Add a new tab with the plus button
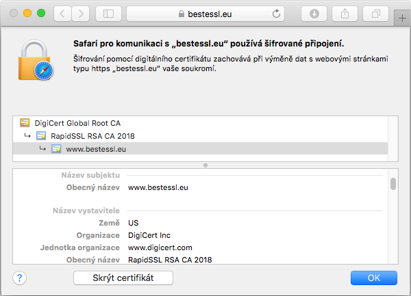411x296 pixels. (402, 18)
